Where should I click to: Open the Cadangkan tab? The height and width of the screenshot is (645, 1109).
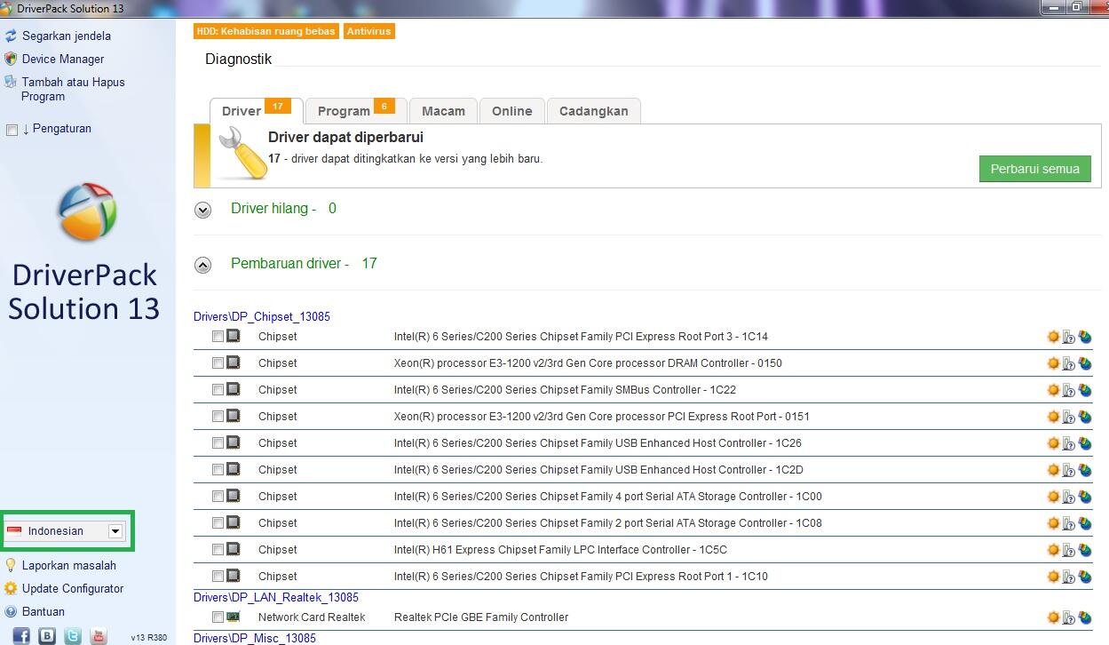click(594, 111)
